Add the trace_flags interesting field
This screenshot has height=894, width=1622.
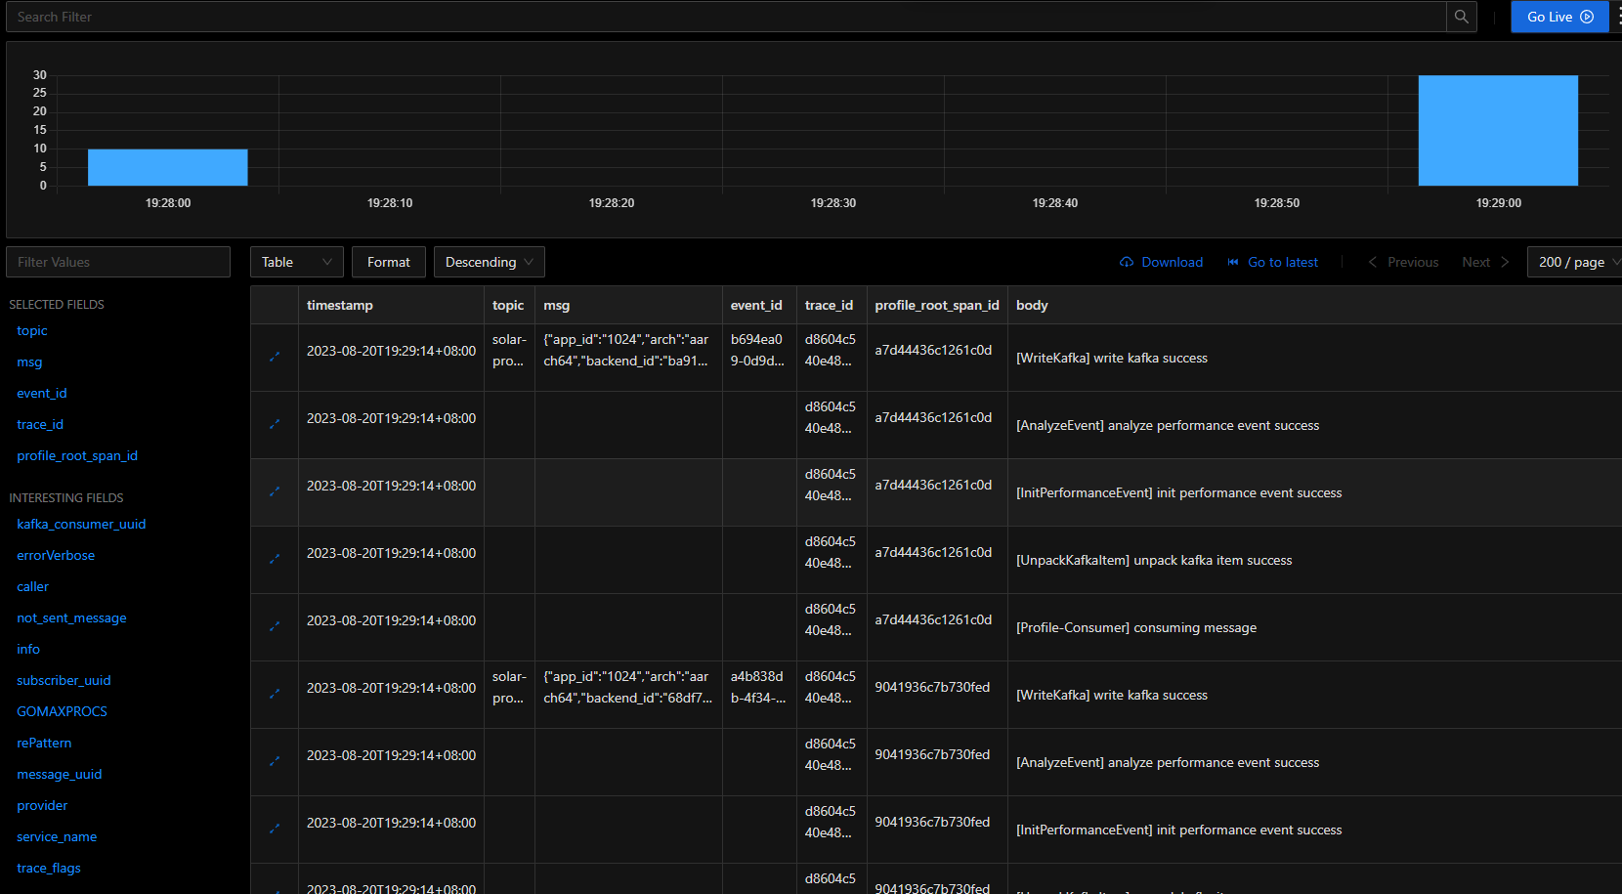(x=49, y=868)
